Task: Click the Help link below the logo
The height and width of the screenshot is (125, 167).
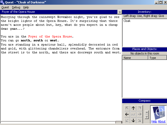Action: [x=154, y=121]
